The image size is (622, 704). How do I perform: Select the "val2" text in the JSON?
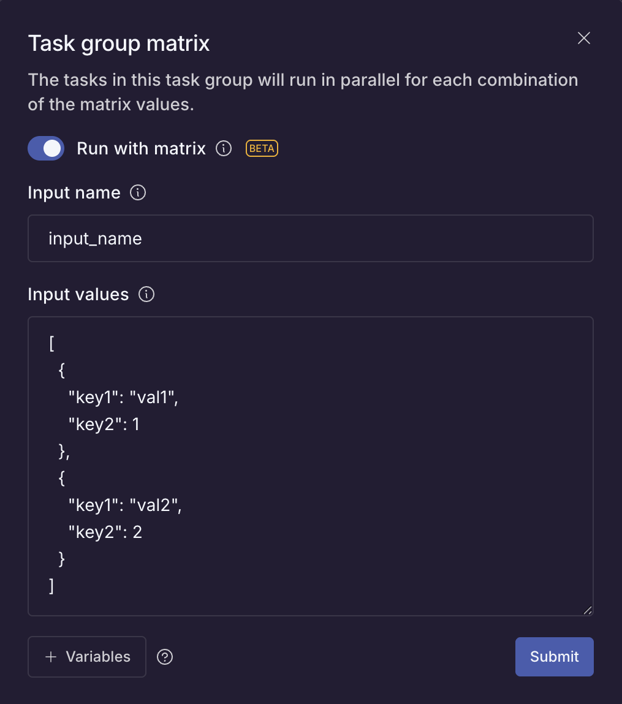click(x=156, y=505)
